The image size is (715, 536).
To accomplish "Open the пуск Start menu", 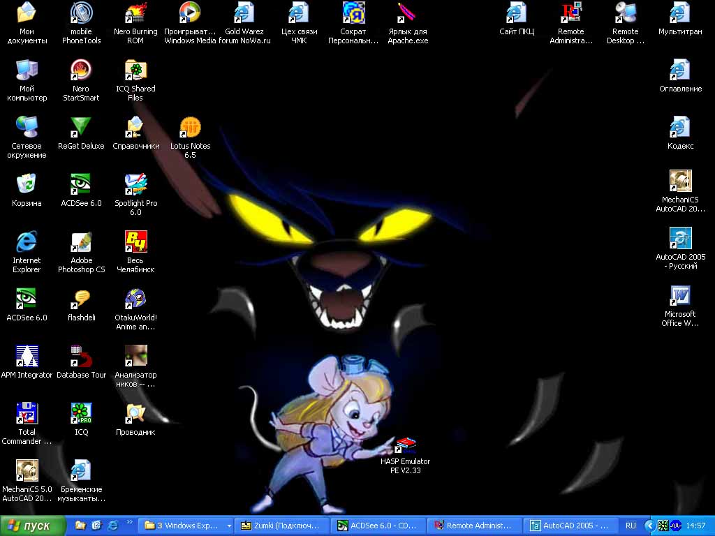I will [x=32, y=526].
